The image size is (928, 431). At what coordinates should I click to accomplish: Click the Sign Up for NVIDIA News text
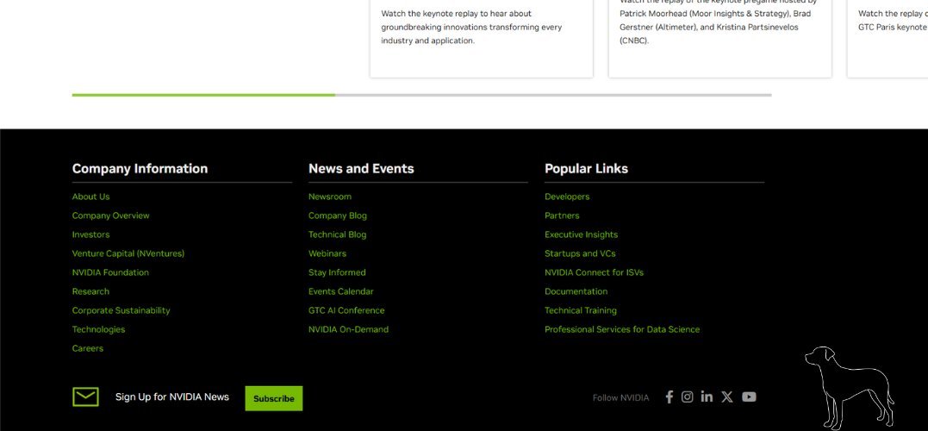pos(172,397)
